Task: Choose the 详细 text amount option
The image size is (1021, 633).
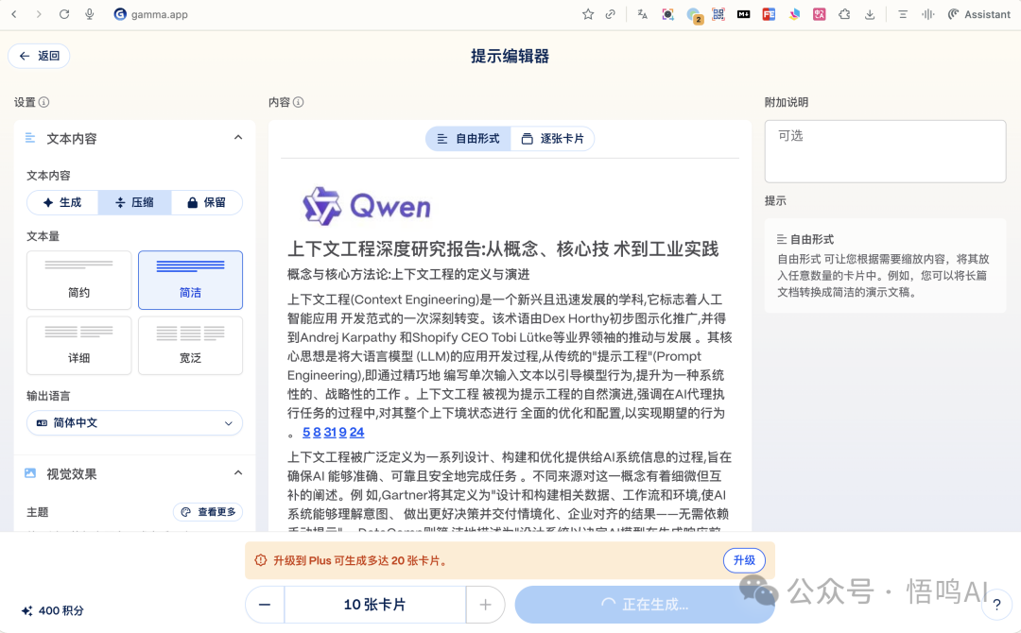Action: 79,345
